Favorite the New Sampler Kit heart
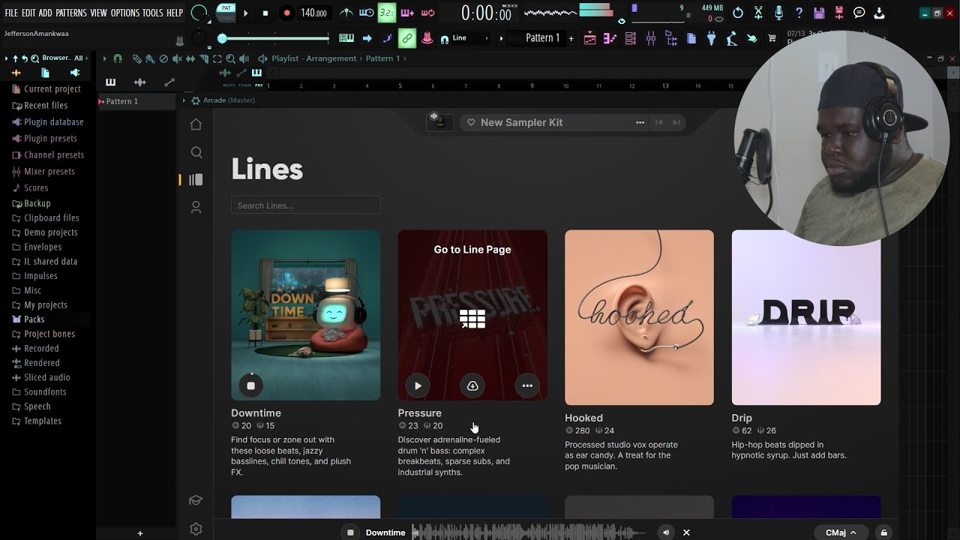Image resolution: width=960 pixels, height=540 pixels. point(471,122)
